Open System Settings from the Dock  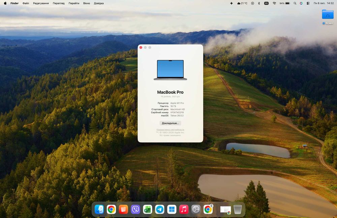(196, 209)
